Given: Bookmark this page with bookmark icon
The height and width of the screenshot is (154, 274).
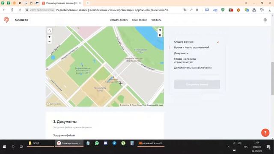Looking at the screenshot, I should (197, 10).
